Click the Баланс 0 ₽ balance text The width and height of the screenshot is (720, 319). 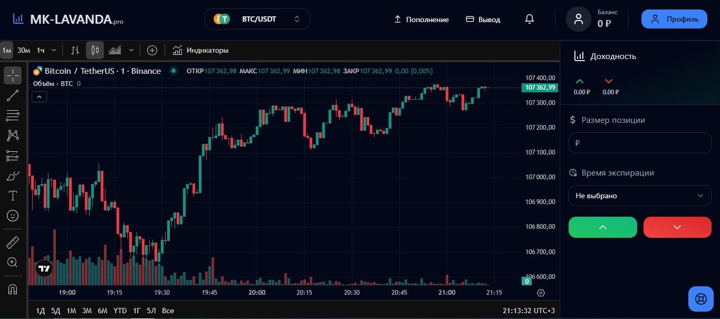pyautogui.click(x=607, y=20)
